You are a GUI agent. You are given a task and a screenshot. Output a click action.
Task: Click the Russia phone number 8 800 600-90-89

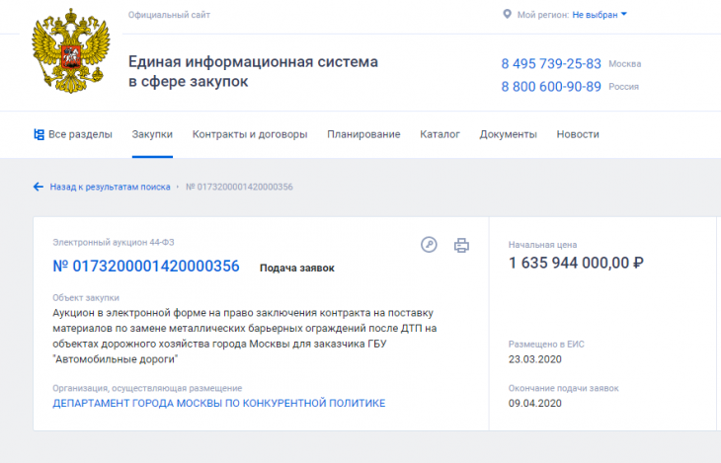551,87
